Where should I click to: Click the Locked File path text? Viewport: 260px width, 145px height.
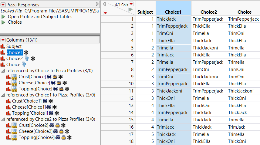pos(62,11)
